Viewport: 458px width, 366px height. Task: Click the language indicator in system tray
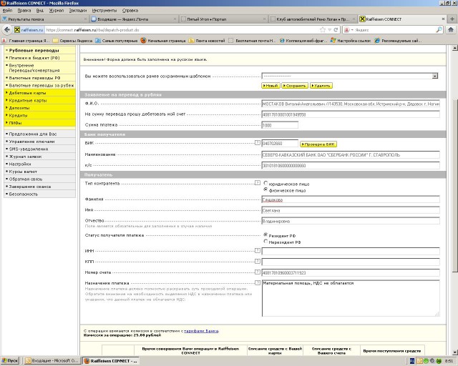[x=412, y=361]
